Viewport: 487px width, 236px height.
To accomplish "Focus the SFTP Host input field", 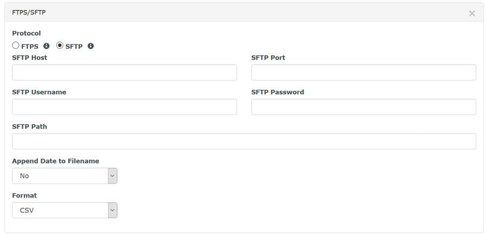I will tap(124, 73).
